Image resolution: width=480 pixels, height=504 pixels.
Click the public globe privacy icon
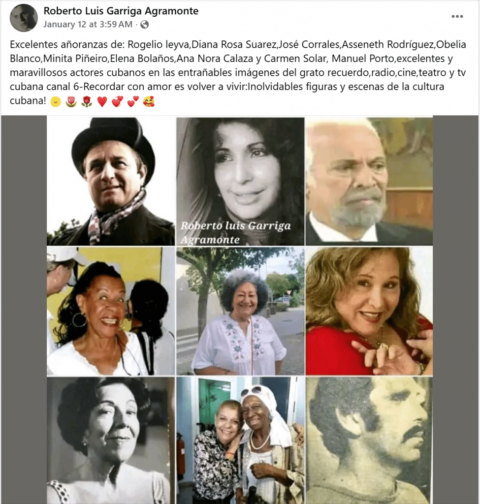(145, 25)
